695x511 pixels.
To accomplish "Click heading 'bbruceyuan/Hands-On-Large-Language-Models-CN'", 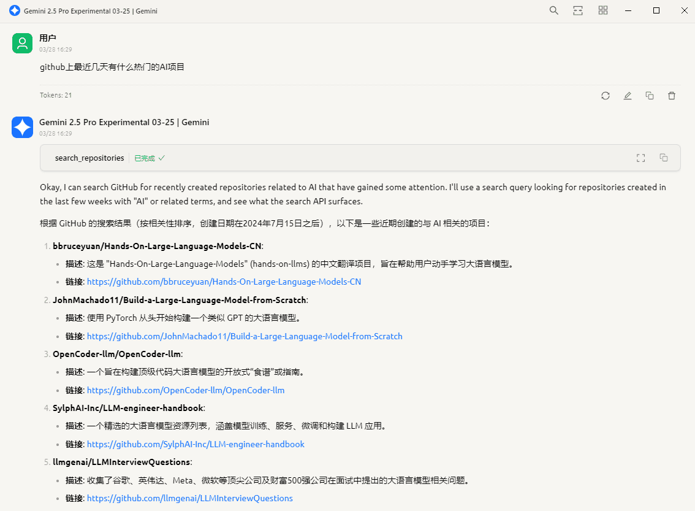I will [x=157, y=246].
